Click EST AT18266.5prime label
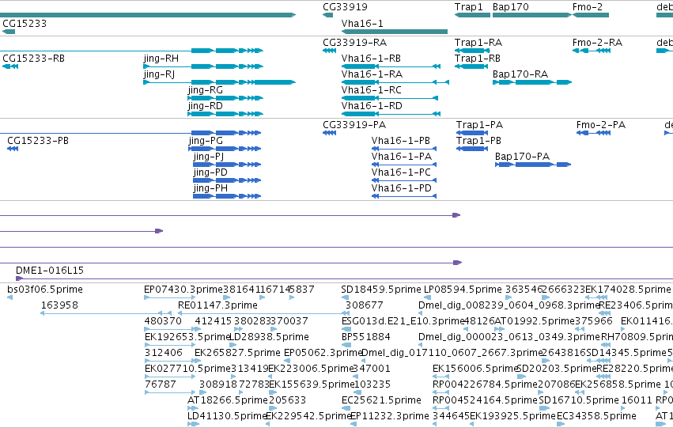673x428 pixels. point(228,400)
